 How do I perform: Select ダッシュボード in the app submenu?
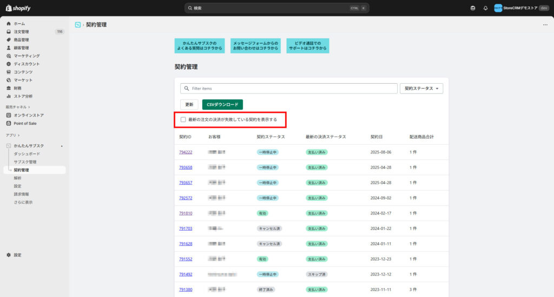tap(27, 154)
